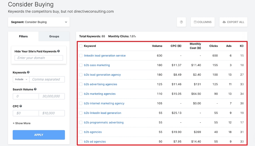
Task: Select the Filters tab
Action: tap(23, 36)
